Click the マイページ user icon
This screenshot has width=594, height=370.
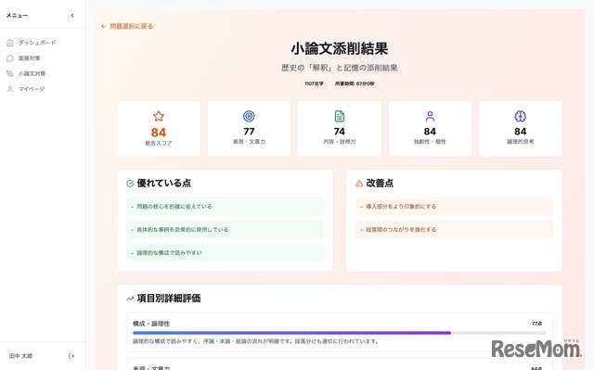click(x=10, y=89)
